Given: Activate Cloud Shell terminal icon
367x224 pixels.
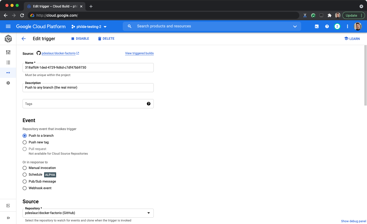Looking at the screenshot, I should (317, 26).
